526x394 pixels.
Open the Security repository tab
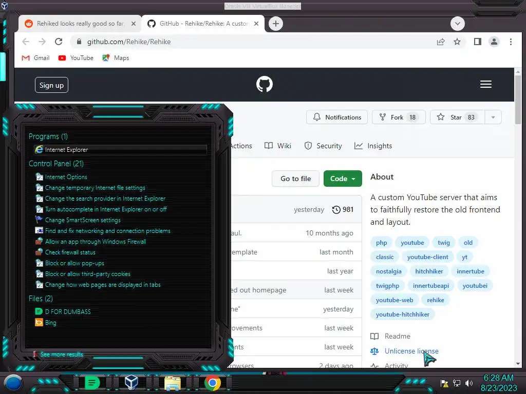(323, 146)
